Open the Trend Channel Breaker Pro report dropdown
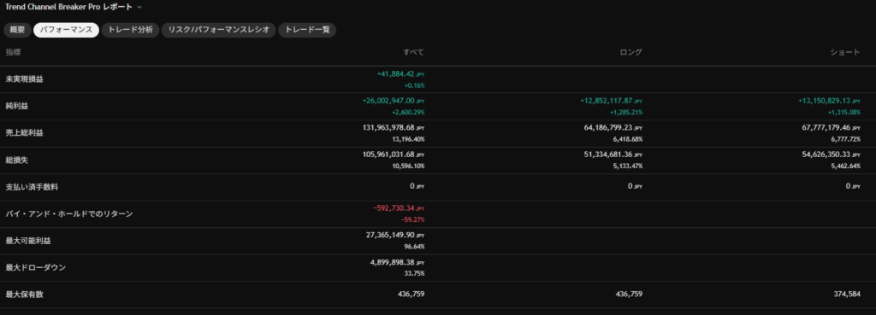The height and width of the screenshot is (315, 876). 74,7
